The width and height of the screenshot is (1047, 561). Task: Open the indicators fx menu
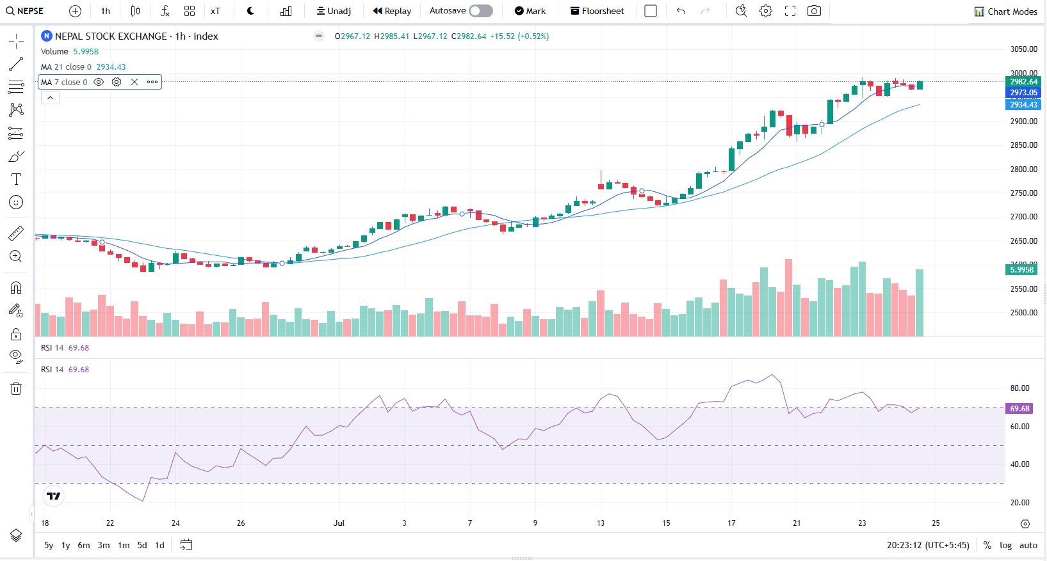(165, 11)
